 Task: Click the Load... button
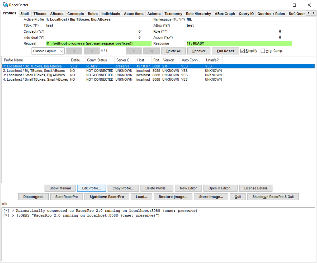[x=141, y=197]
